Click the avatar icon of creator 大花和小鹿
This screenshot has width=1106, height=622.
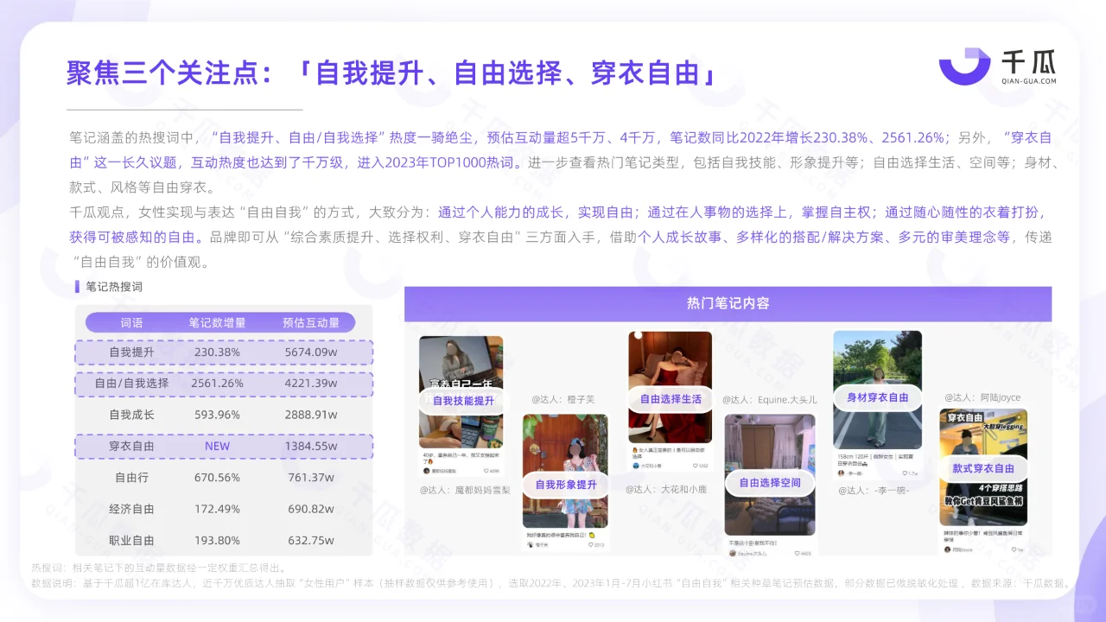click(x=636, y=466)
